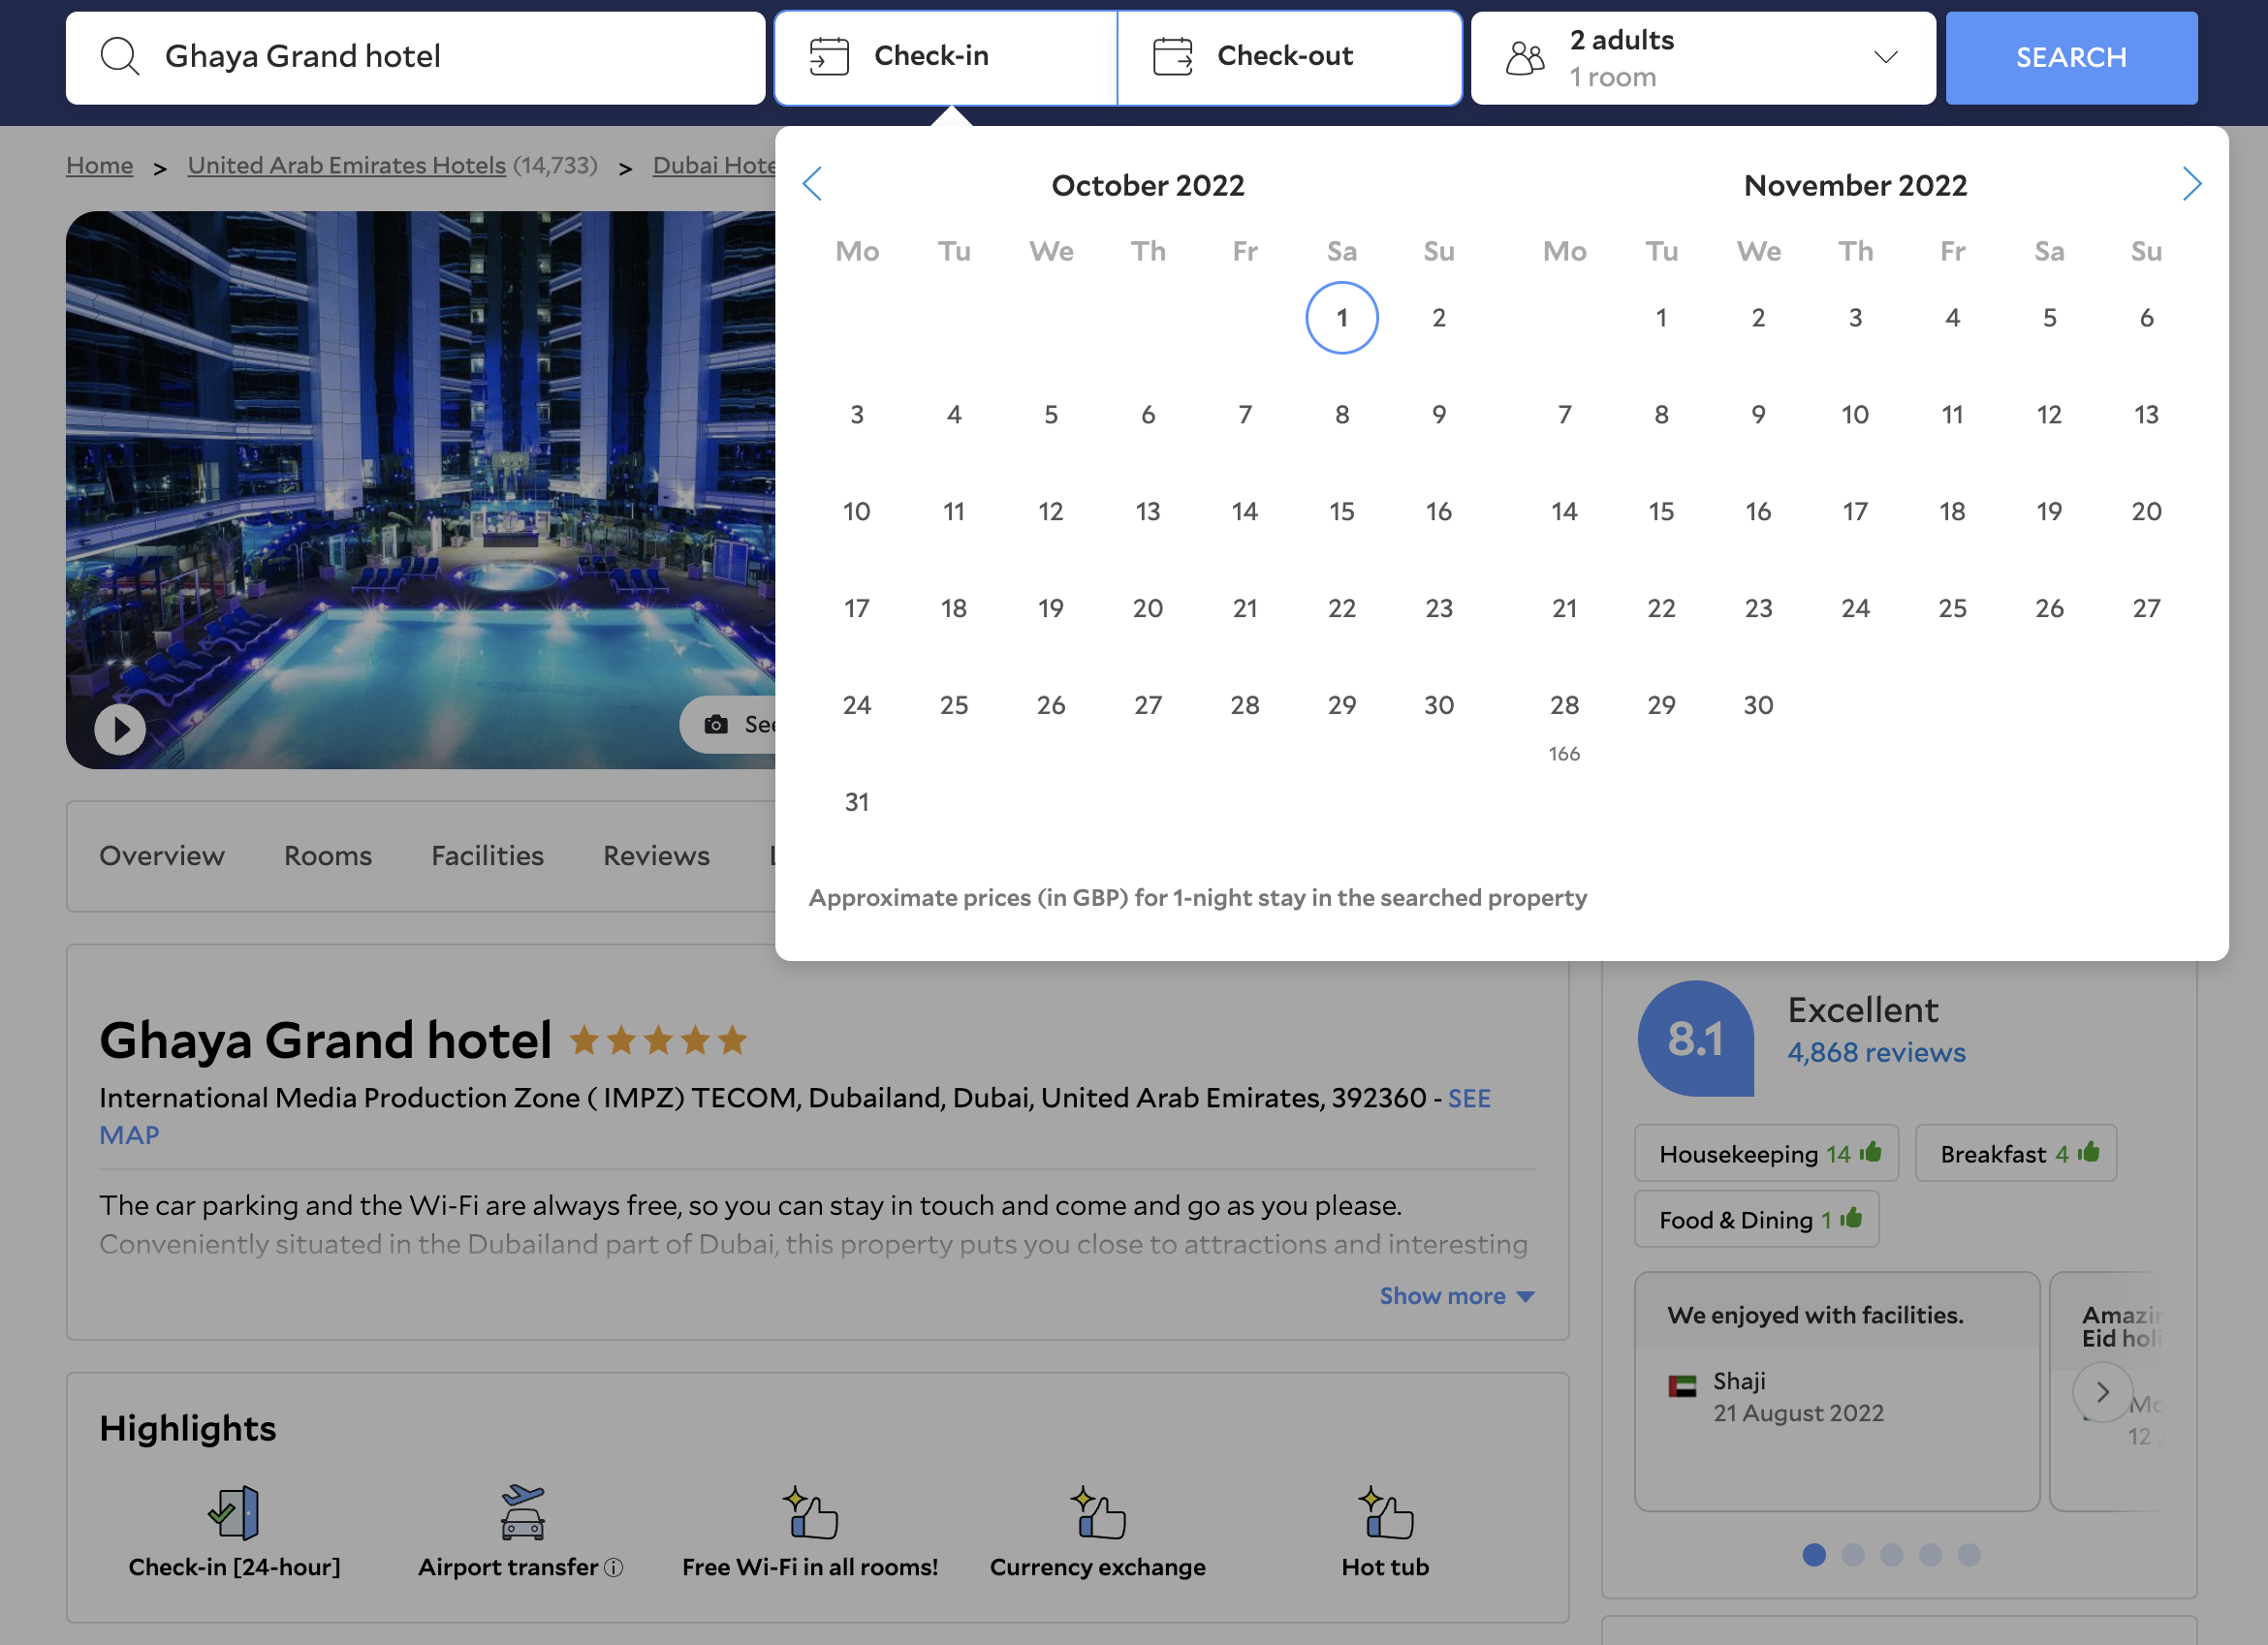This screenshot has height=1645, width=2268.
Task: Switch to the Reviews tab
Action: [656, 855]
